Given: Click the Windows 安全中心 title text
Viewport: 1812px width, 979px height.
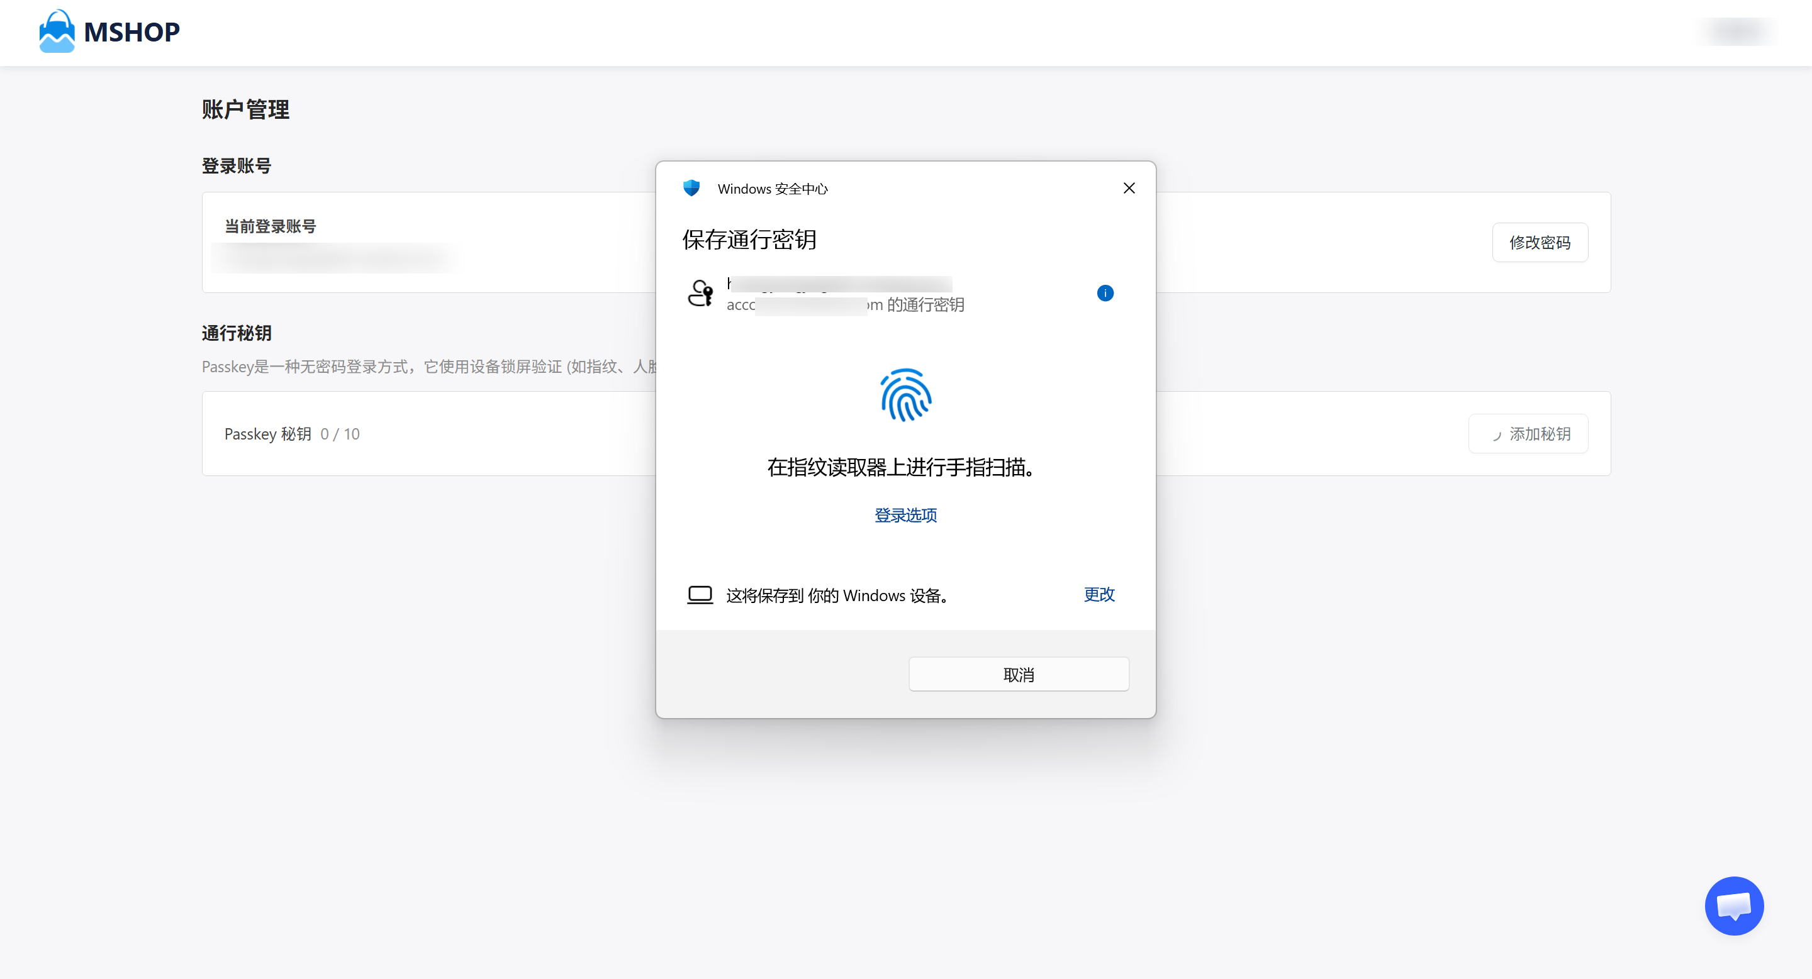Looking at the screenshot, I should [773, 189].
